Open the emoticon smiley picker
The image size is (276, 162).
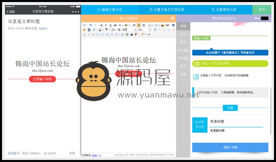point(84,30)
